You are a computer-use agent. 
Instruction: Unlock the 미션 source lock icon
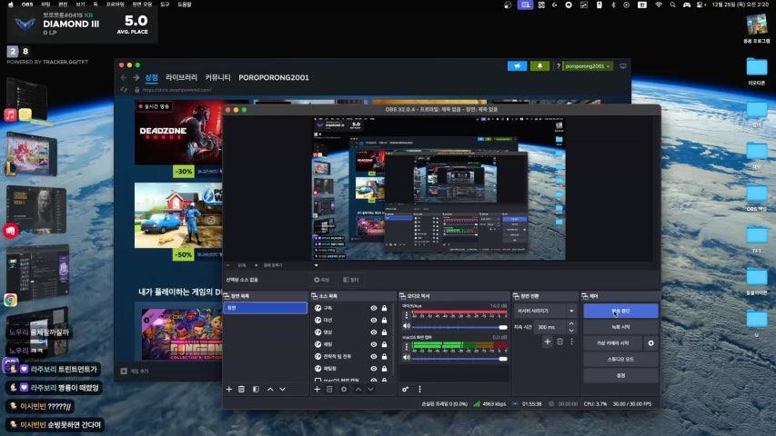coord(385,321)
